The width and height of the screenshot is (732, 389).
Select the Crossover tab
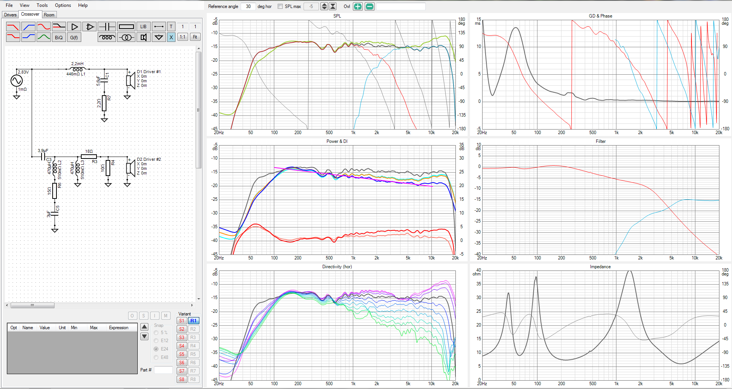coord(30,14)
